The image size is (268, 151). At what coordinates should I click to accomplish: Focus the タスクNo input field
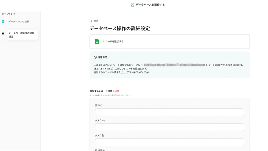pos(169,127)
